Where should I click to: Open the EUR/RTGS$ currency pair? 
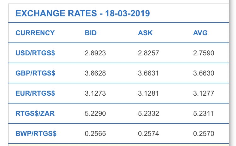35,93
